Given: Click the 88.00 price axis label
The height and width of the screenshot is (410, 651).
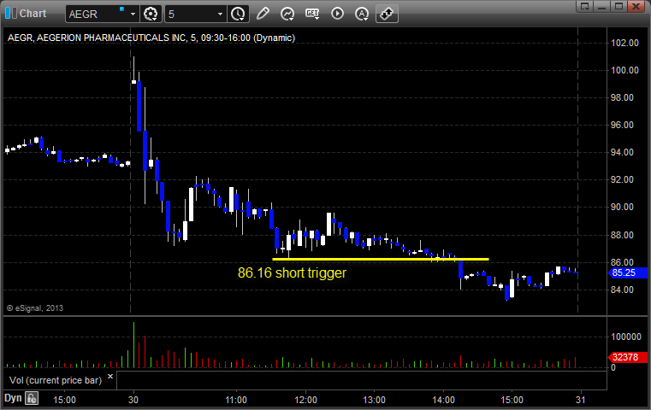Looking at the screenshot, I should pyautogui.click(x=623, y=235).
